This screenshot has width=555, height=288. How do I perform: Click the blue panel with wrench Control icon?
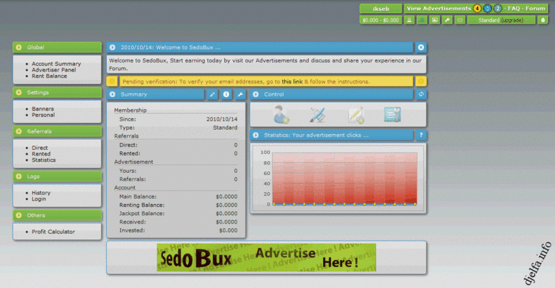coord(392,115)
